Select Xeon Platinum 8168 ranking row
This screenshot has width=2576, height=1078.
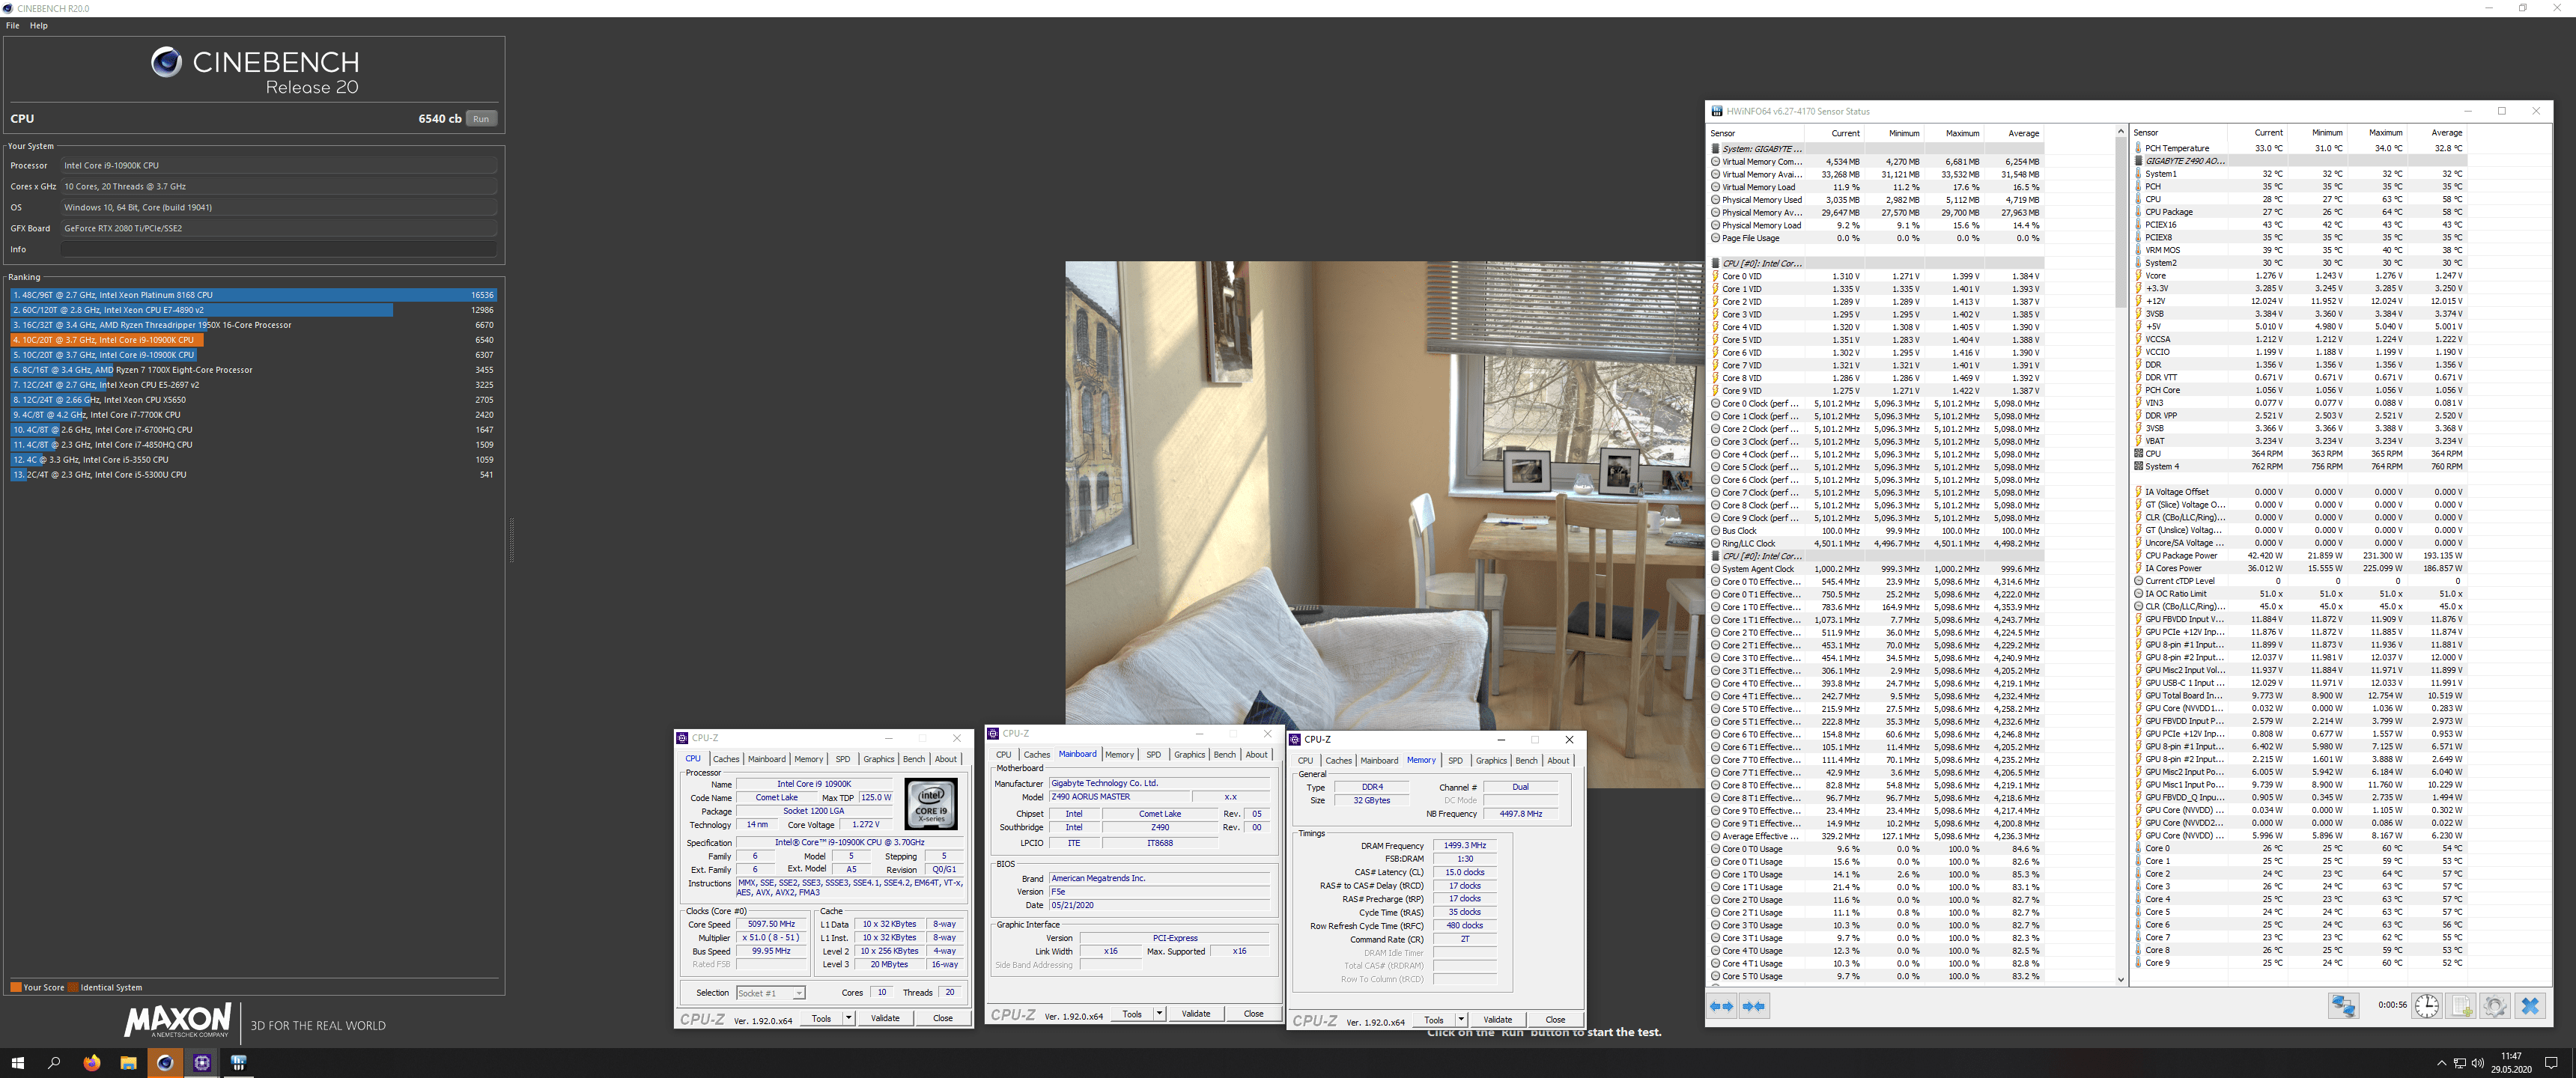tap(254, 295)
